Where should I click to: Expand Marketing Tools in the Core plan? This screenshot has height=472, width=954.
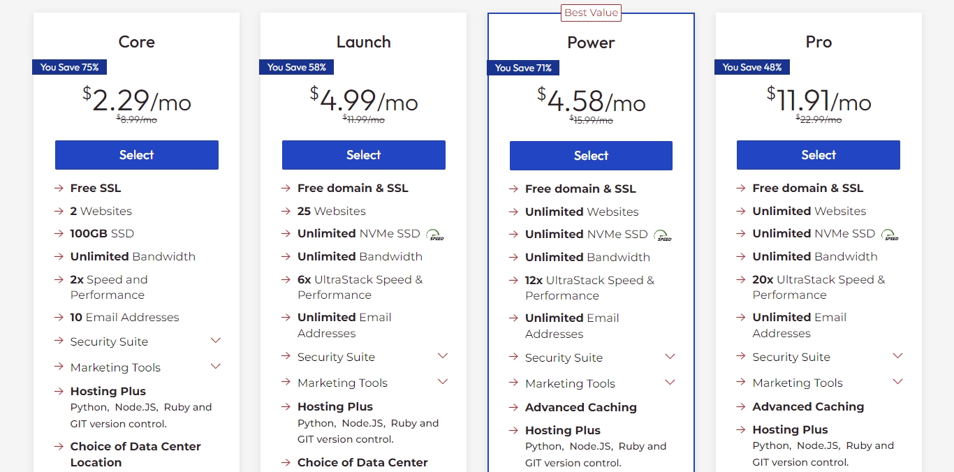[216, 367]
